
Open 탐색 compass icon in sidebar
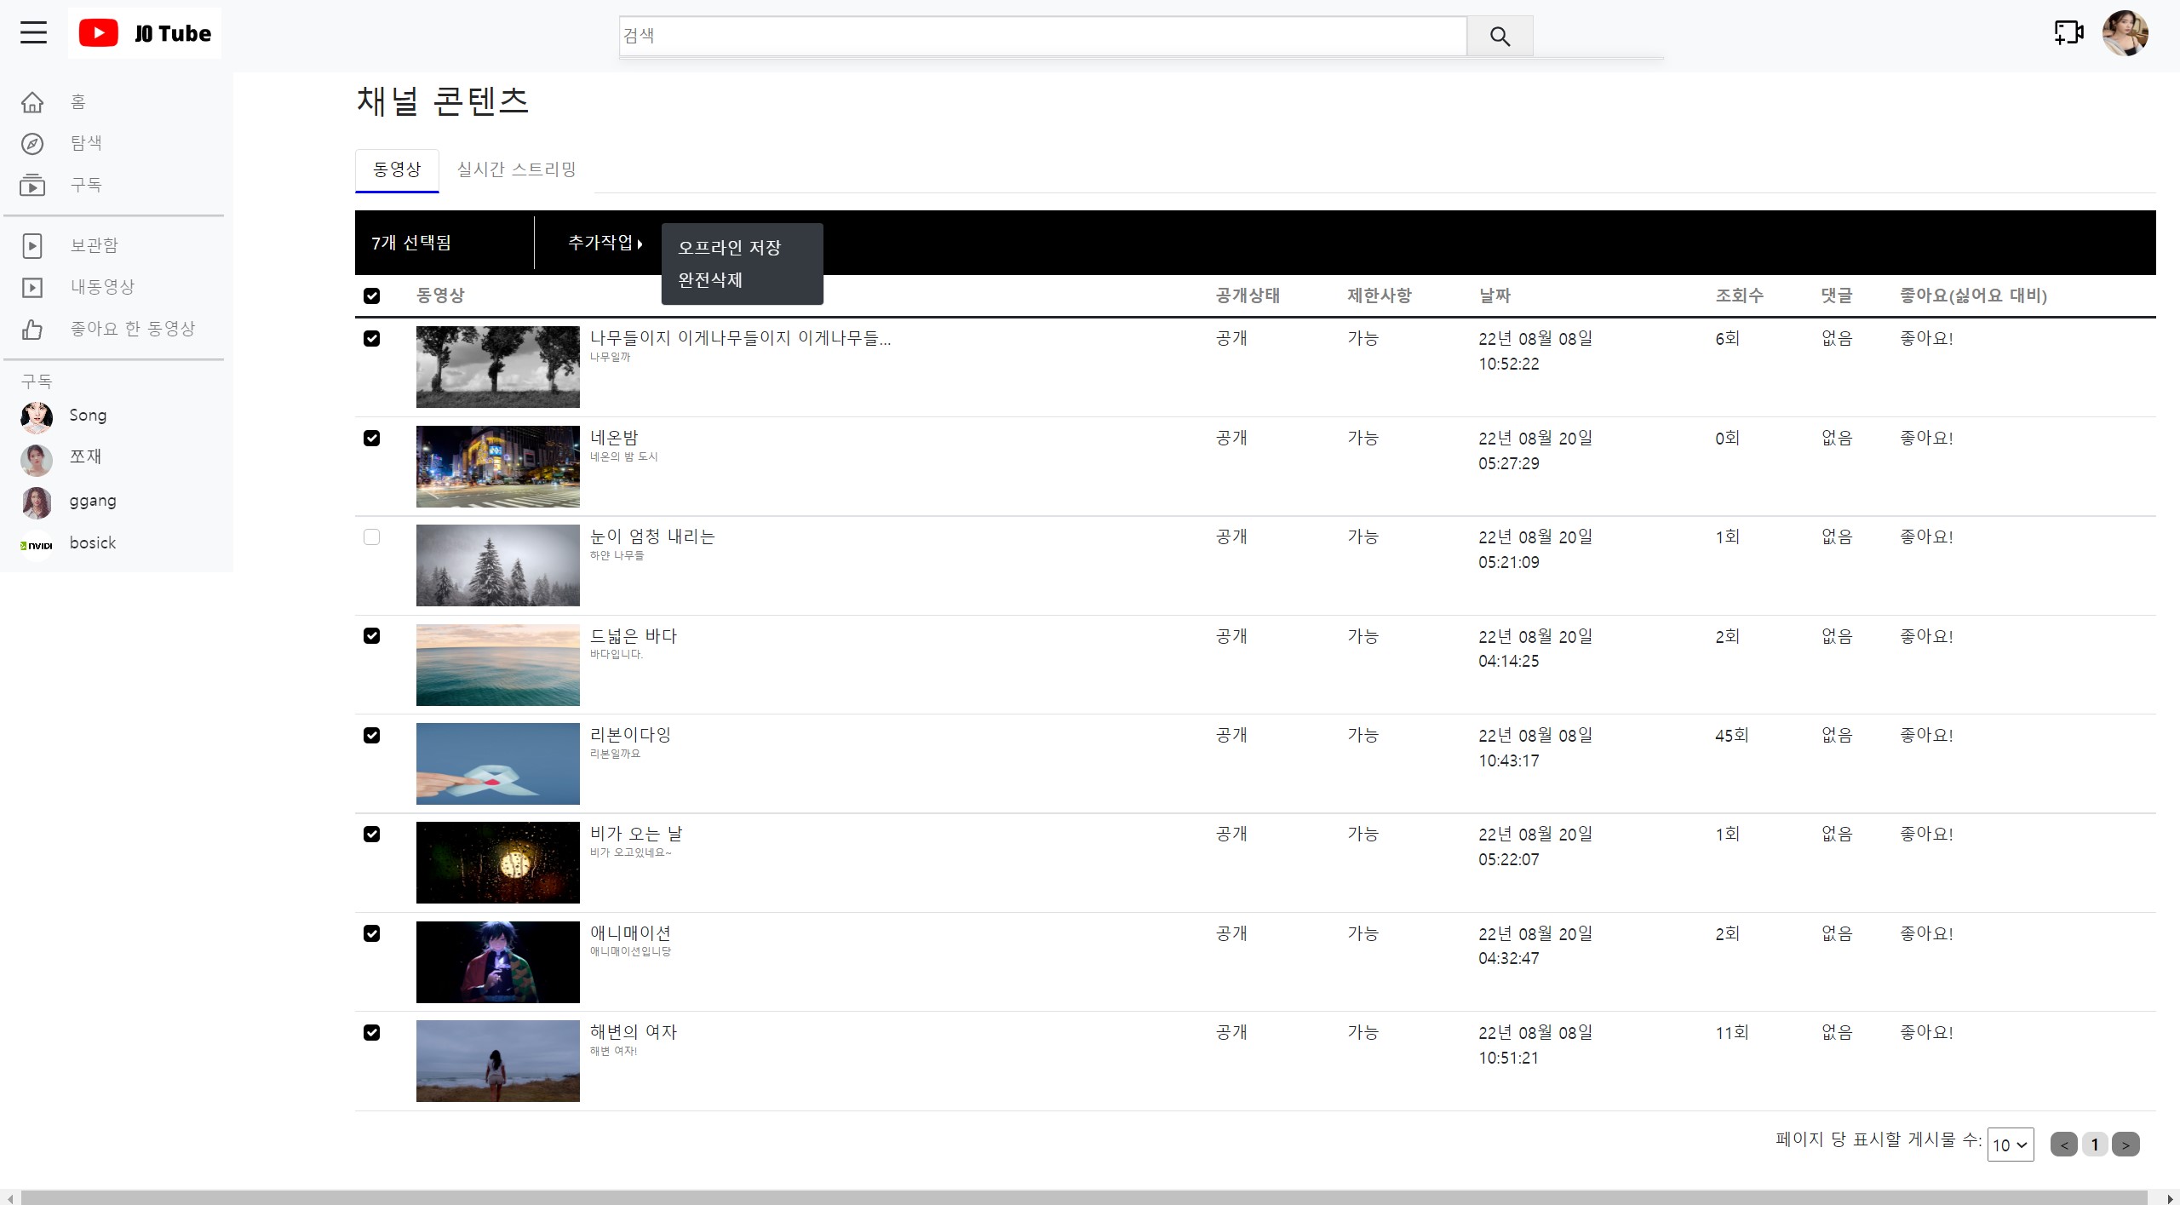(x=32, y=143)
